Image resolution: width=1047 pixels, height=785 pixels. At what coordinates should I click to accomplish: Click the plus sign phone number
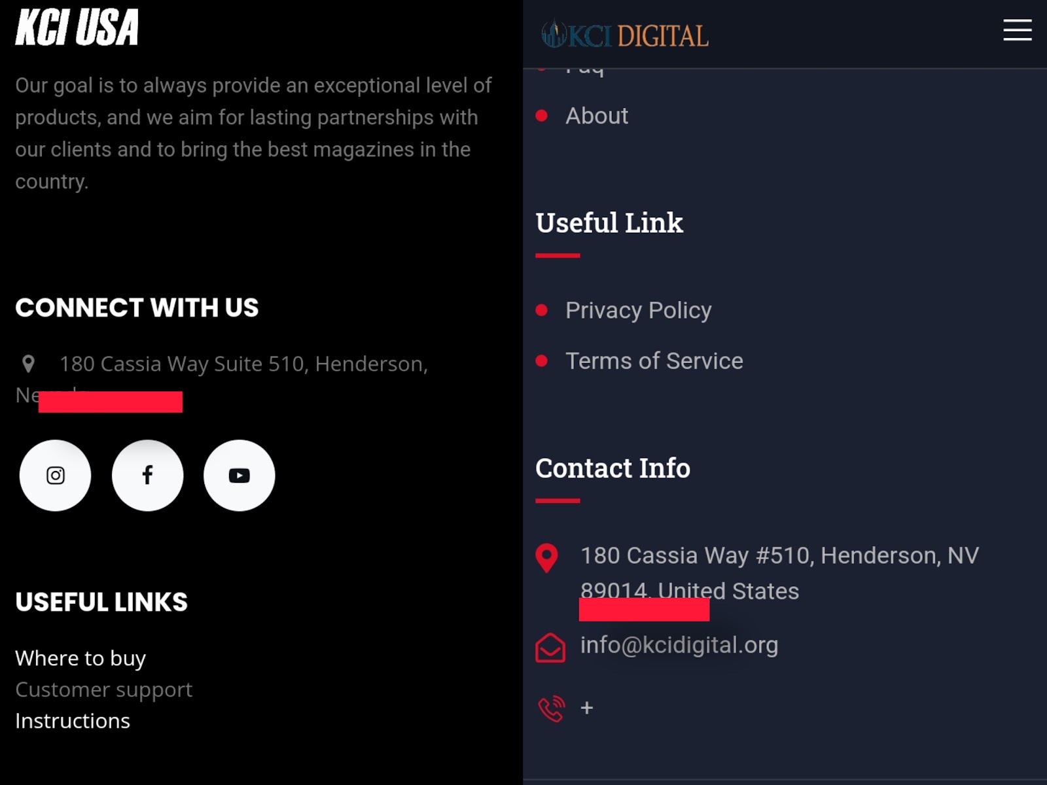click(x=587, y=708)
